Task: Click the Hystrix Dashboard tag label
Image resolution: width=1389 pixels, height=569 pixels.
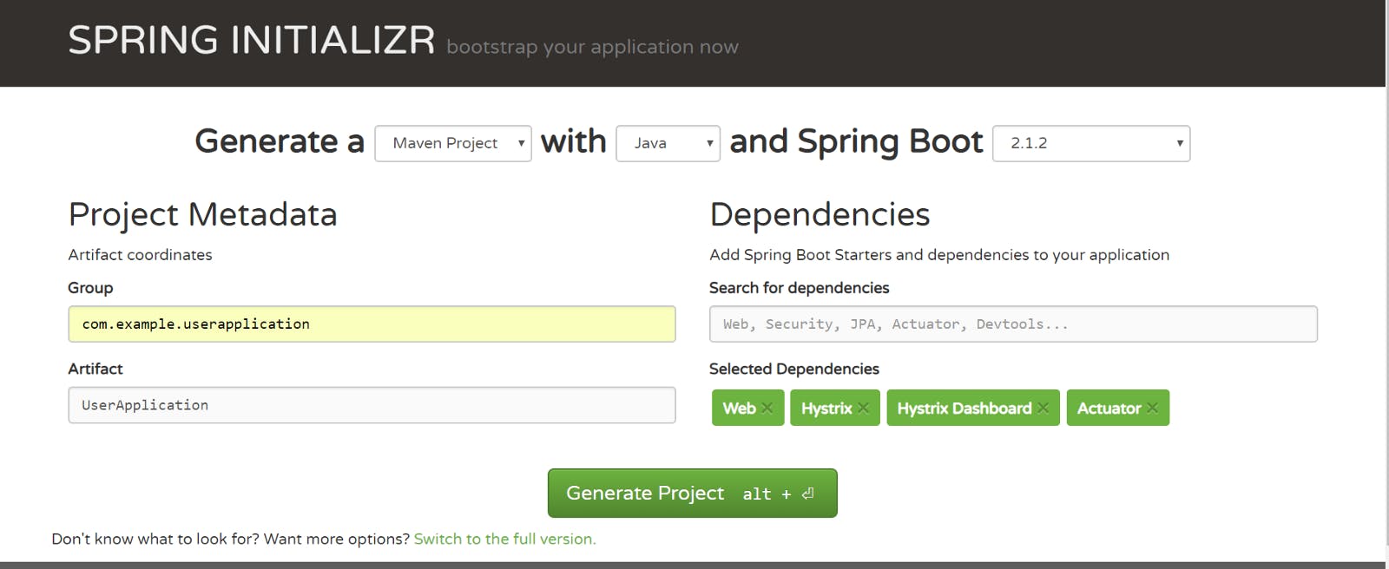Action: click(x=964, y=409)
